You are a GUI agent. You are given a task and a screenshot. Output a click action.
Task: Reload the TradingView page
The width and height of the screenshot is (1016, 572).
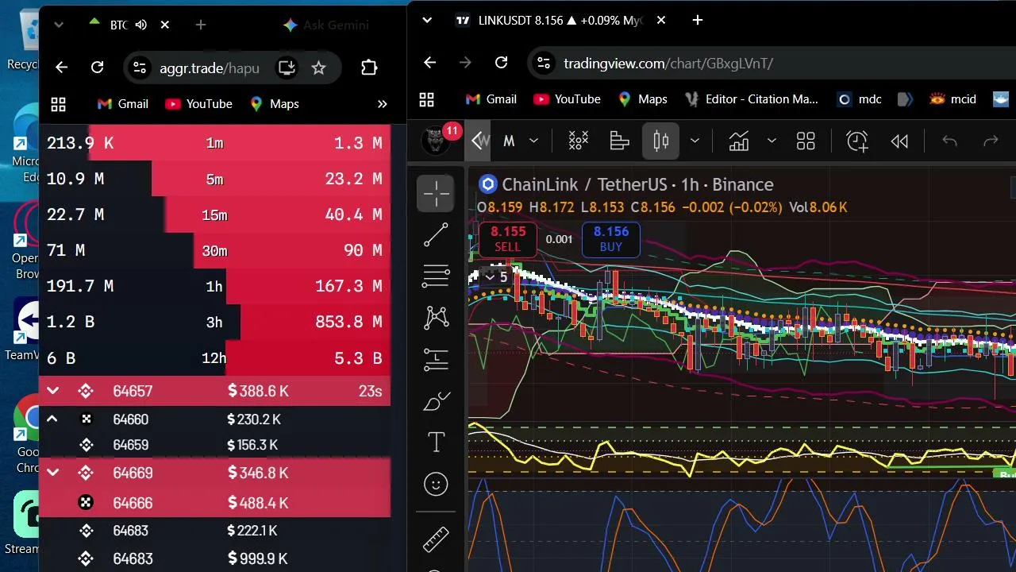coord(501,63)
